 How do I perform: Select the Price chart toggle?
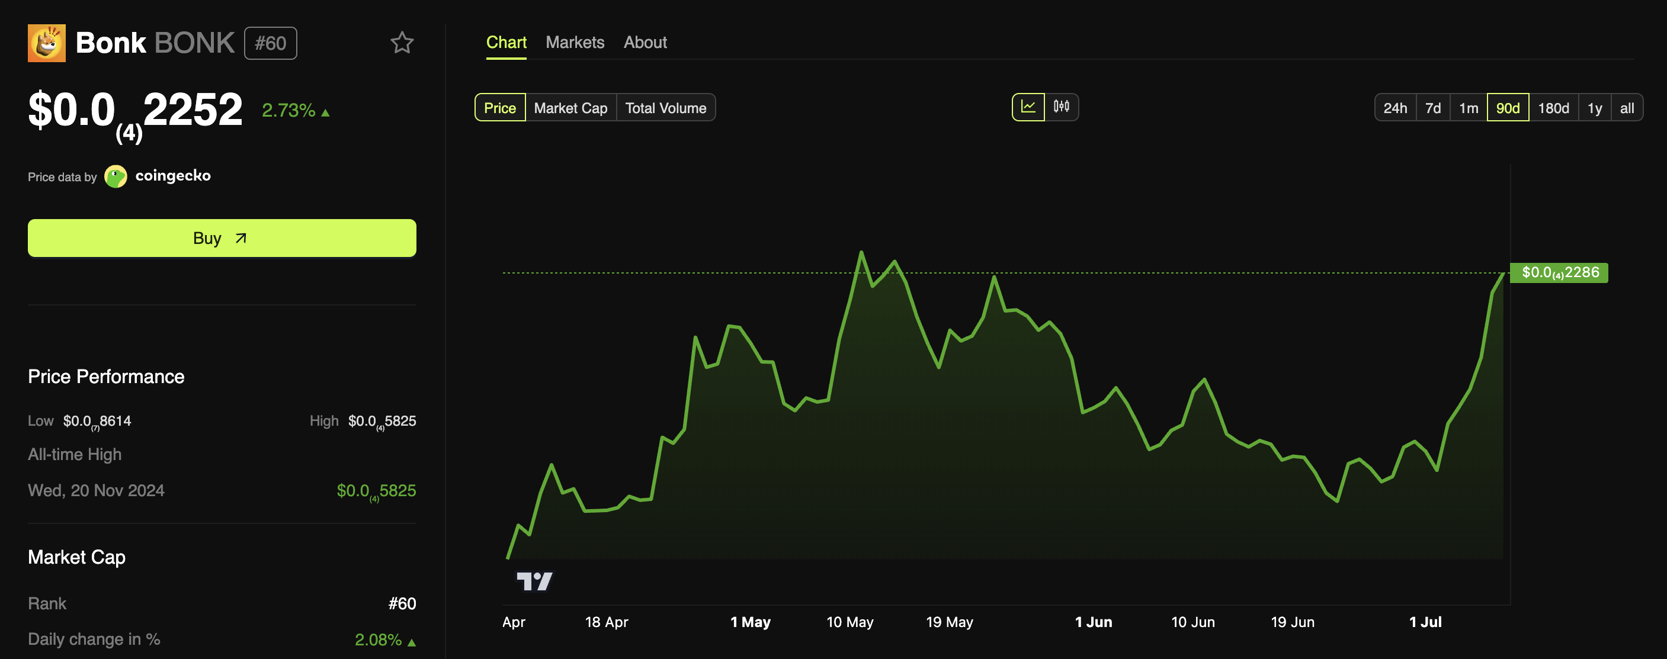point(499,108)
